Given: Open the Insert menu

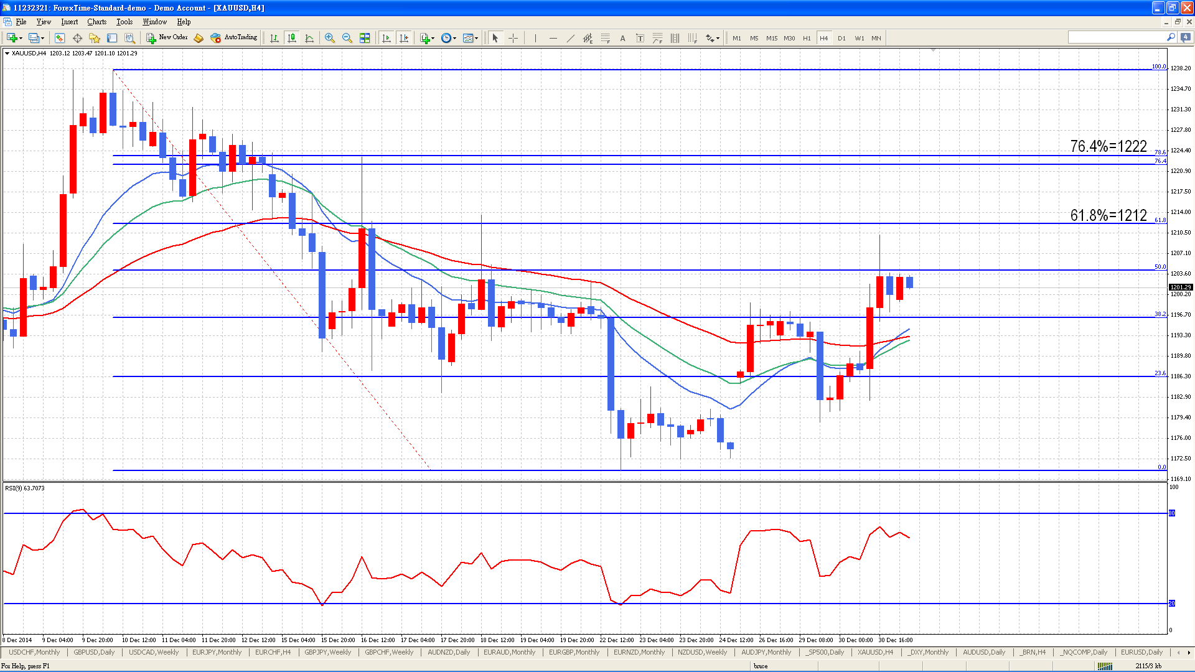Looking at the screenshot, I should pos(69,22).
